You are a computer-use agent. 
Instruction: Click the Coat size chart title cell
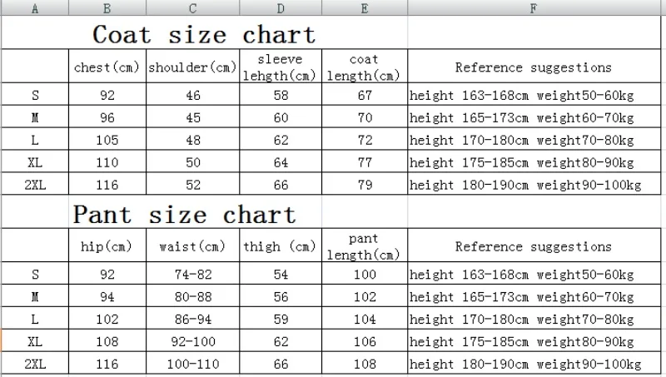[205, 35]
